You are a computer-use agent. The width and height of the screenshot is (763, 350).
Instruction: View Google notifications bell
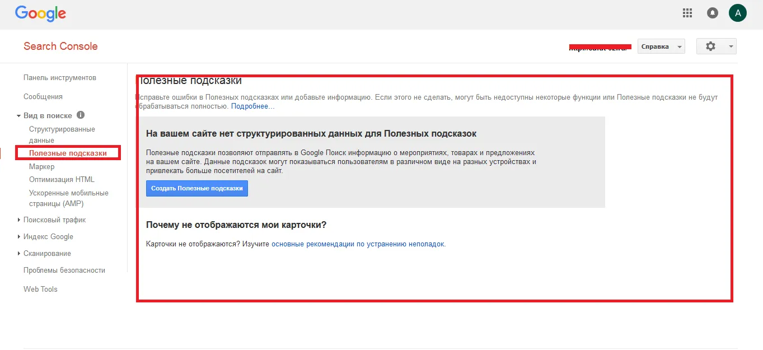pyautogui.click(x=713, y=13)
